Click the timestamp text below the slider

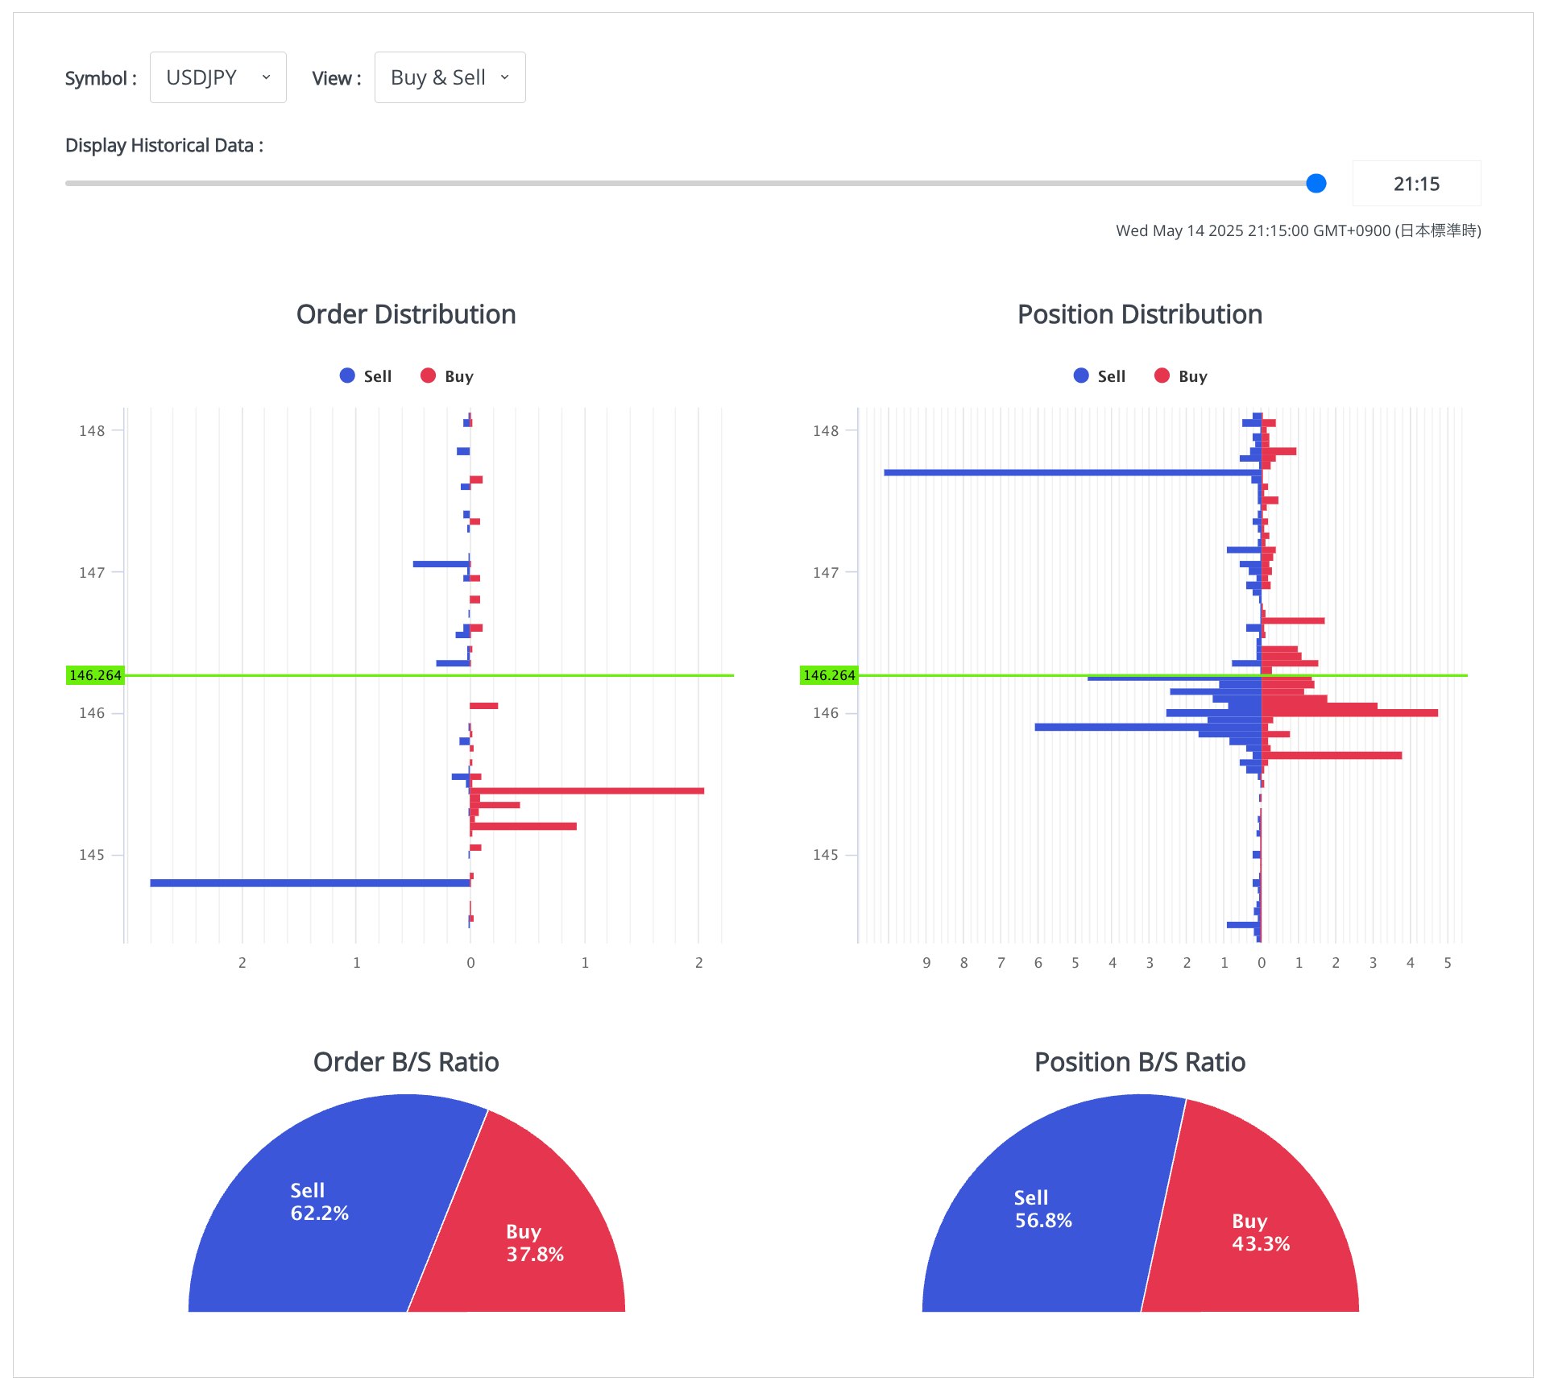click(1299, 231)
